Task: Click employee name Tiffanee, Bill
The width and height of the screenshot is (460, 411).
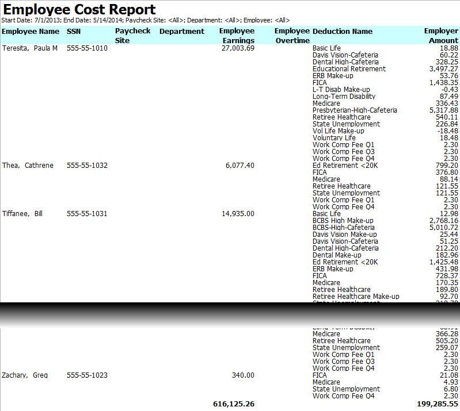Action: (x=22, y=214)
